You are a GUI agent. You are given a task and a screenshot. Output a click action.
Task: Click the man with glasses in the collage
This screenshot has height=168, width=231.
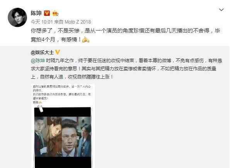[70, 137]
